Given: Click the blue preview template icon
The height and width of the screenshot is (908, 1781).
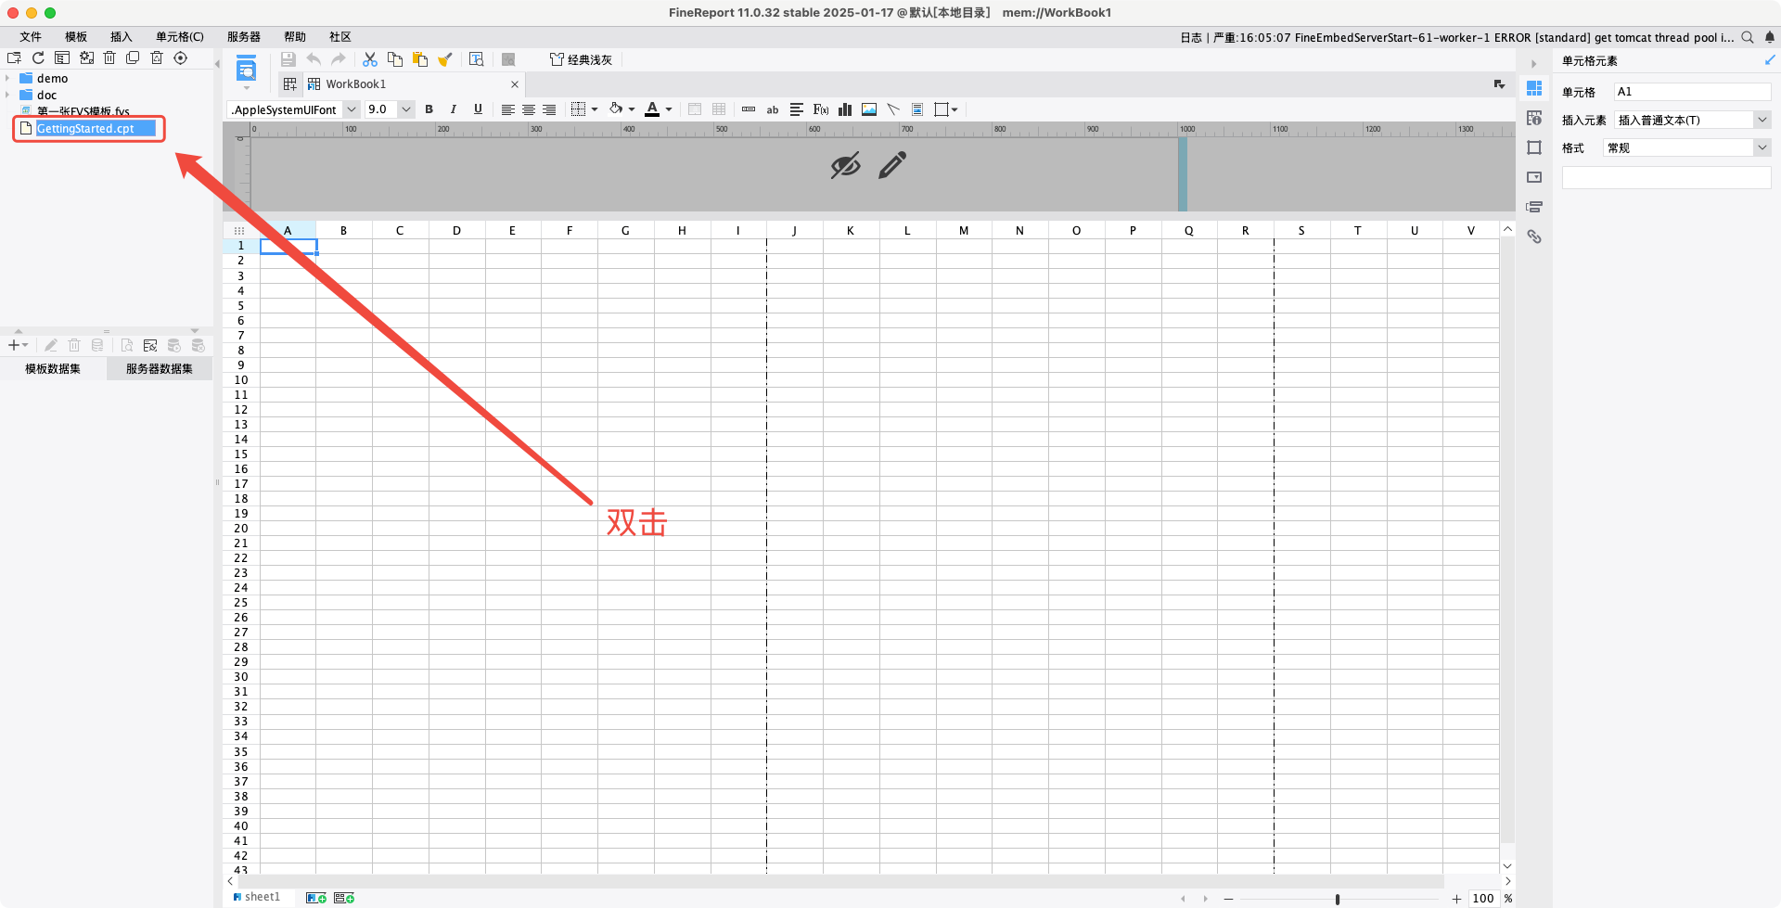Looking at the screenshot, I should pos(246,69).
